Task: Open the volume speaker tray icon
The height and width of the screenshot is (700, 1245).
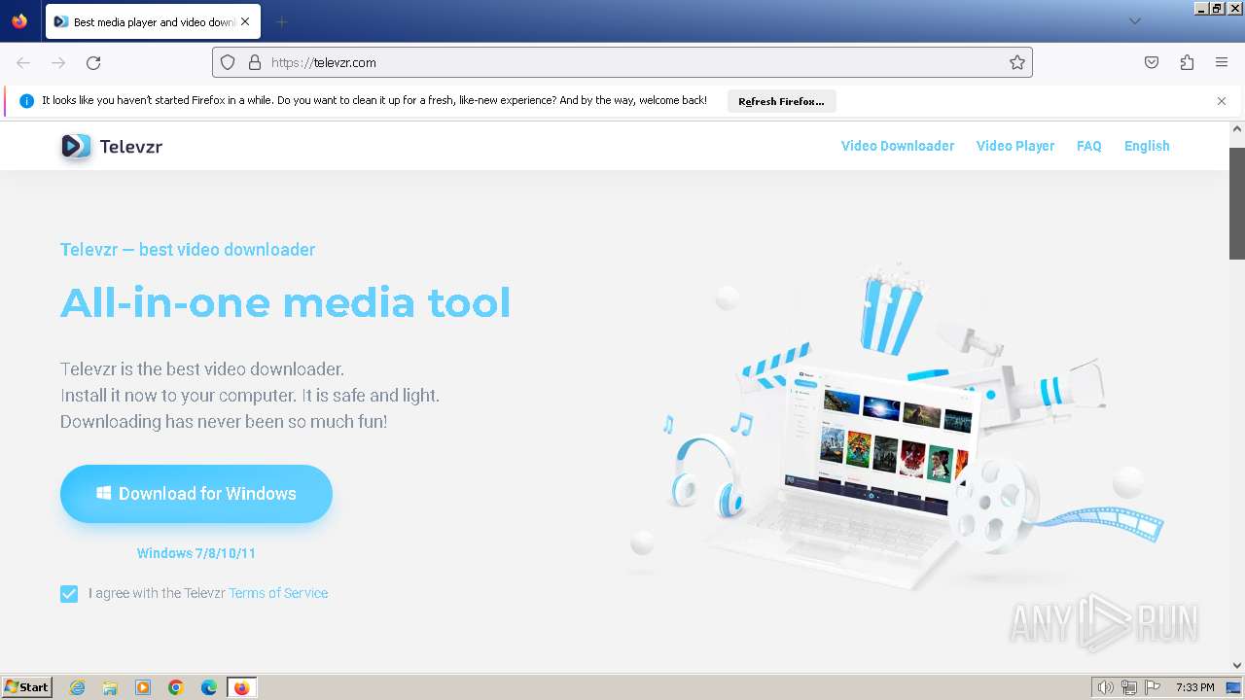Action: (1105, 687)
